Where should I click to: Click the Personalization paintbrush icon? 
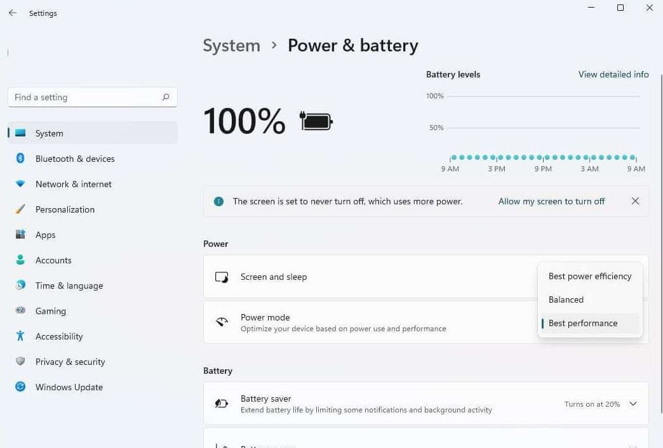pos(20,209)
